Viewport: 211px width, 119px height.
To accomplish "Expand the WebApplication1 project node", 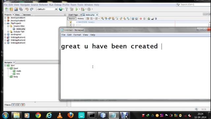I will click(5, 37).
